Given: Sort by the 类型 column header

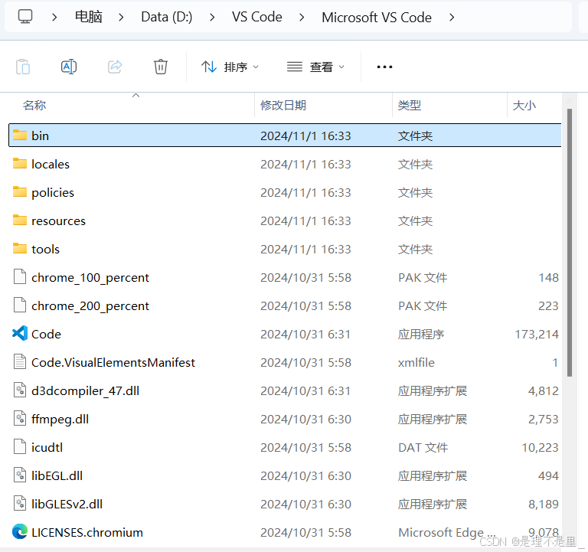Looking at the screenshot, I should [x=409, y=106].
